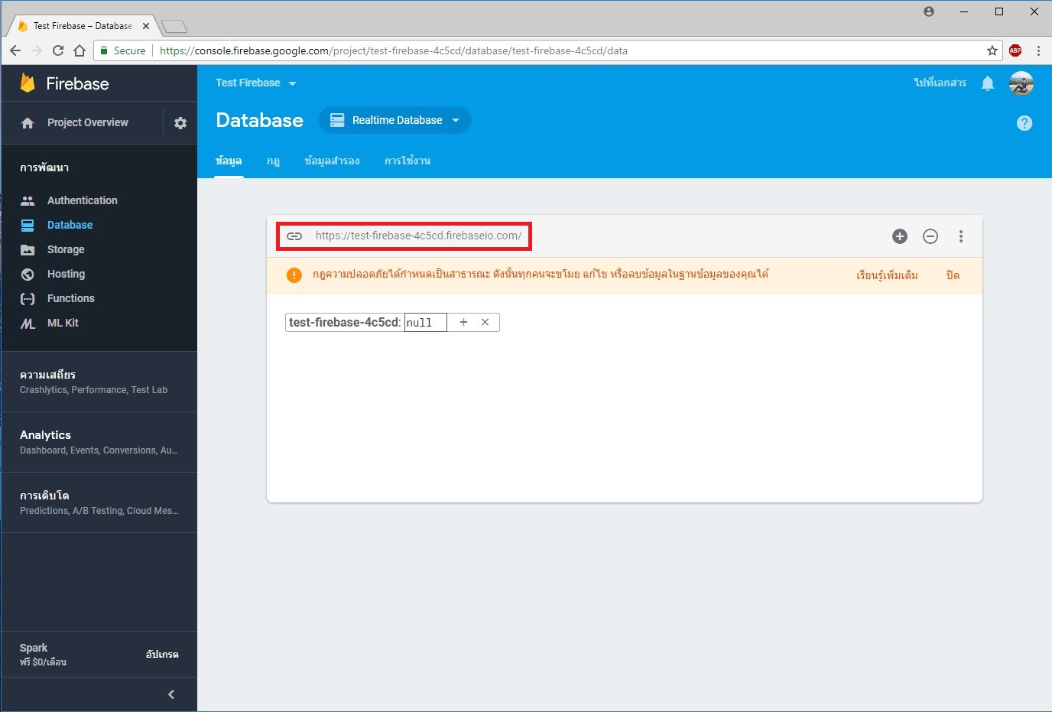The image size is (1052, 712).
Task: Click the null value input field
Action: (425, 322)
